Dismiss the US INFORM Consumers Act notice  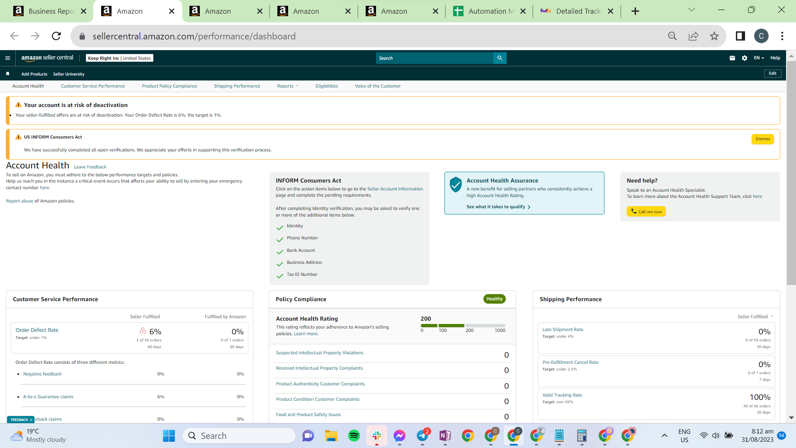click(762, 139)
